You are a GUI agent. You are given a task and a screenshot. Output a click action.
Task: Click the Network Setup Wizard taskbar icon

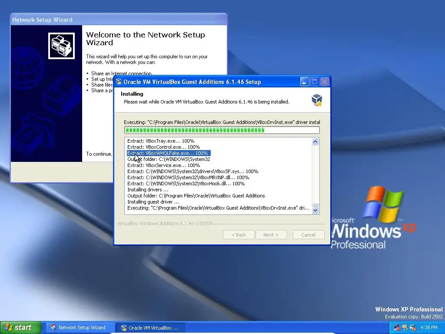(53, 327)
